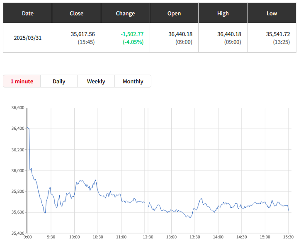Viewport: 301px width, 243px height.
Task: Click the 36,000 y-axis label
Action: pos(18,170)
